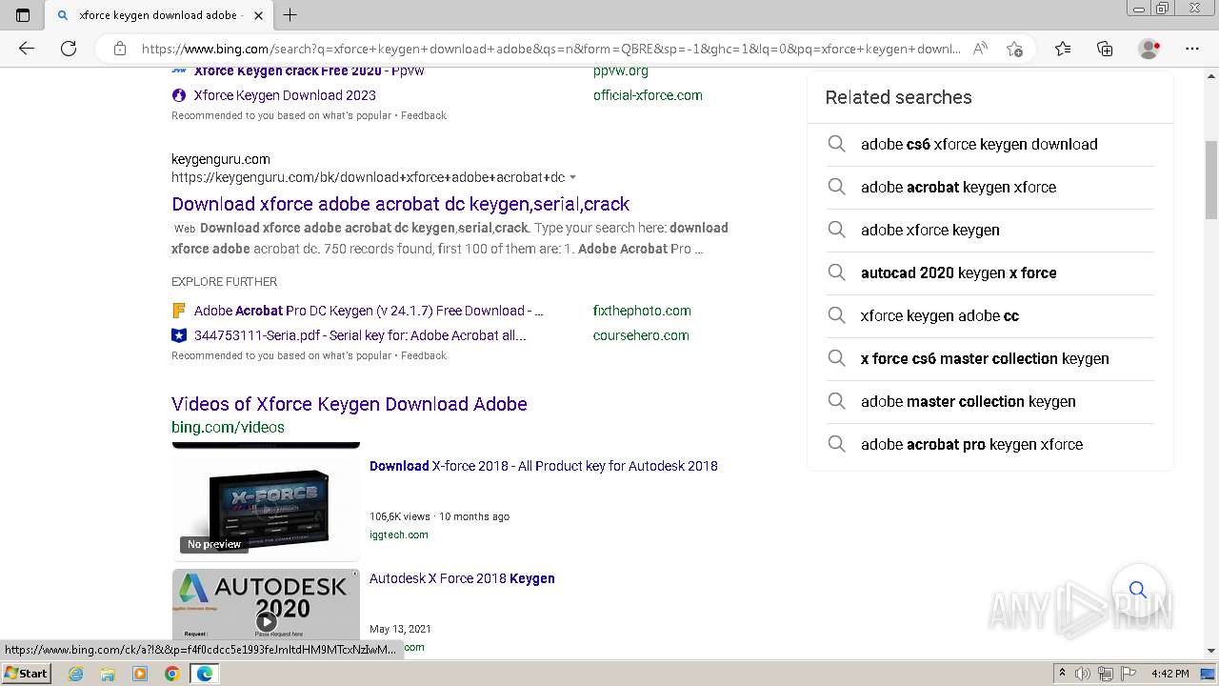Select adobe acrobat keygen xforce suggestion

tap(958, 187)
